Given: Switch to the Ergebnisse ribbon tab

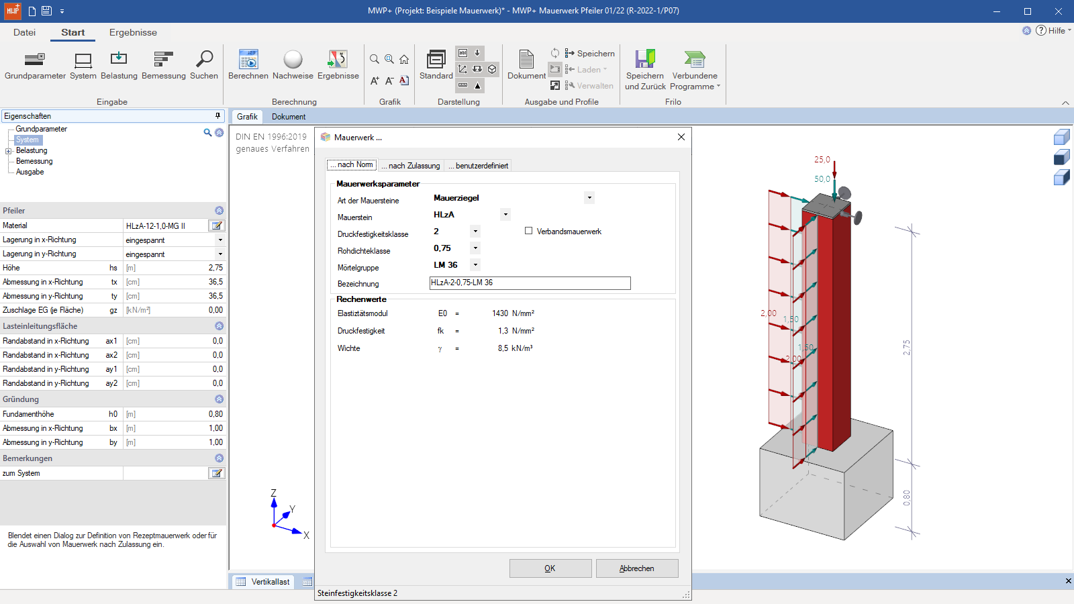Looking at the screenshot, I should click(133, 32).
